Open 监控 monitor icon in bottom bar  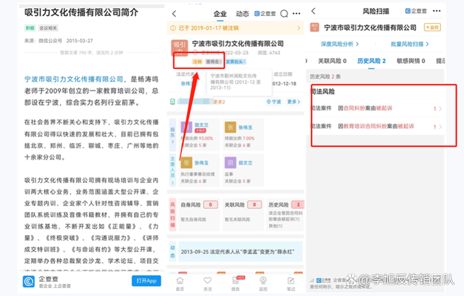point(263,284)
